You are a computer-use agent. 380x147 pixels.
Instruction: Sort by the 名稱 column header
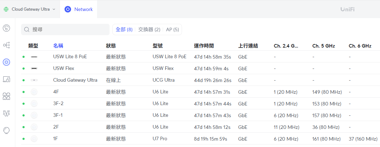click(x=58, y=46)
